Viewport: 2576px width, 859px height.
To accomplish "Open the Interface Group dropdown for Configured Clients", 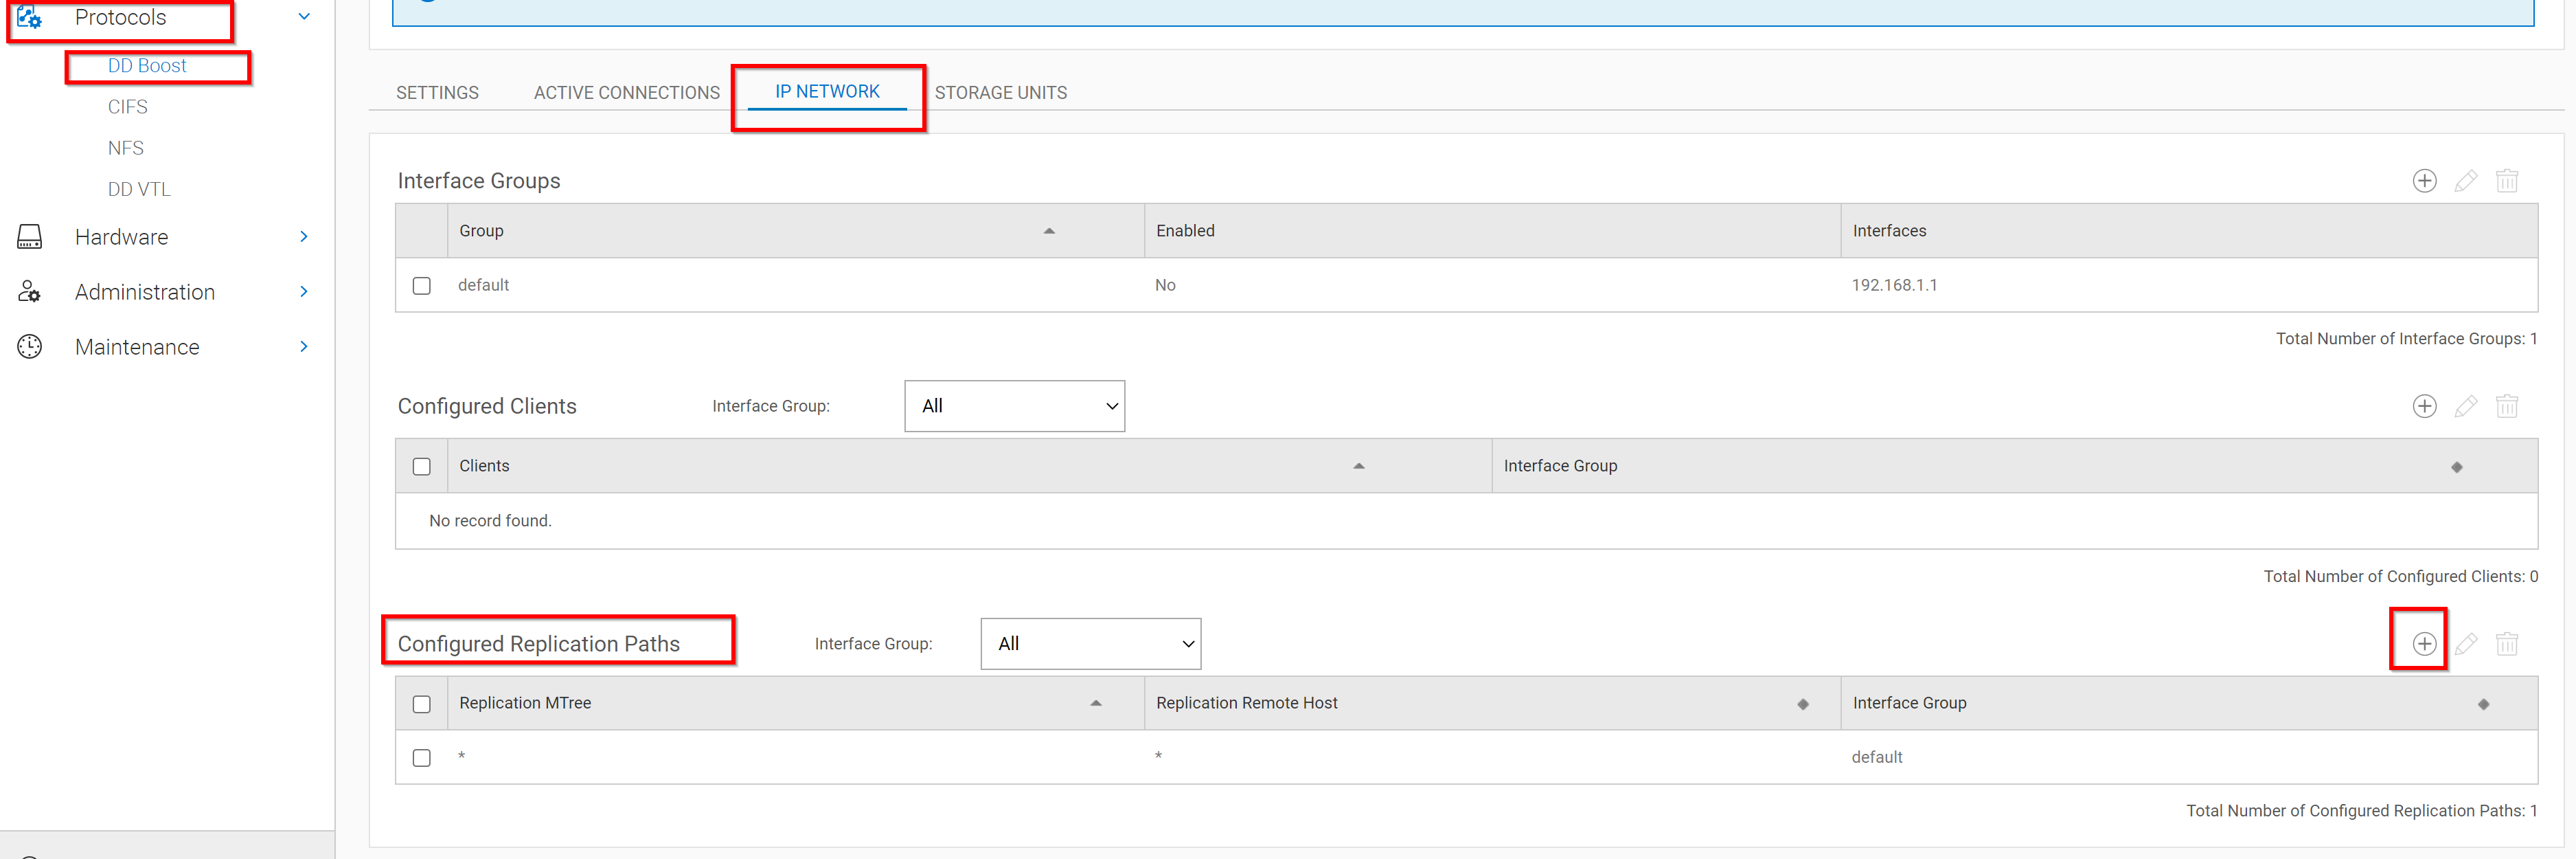I will point(1014,406).
